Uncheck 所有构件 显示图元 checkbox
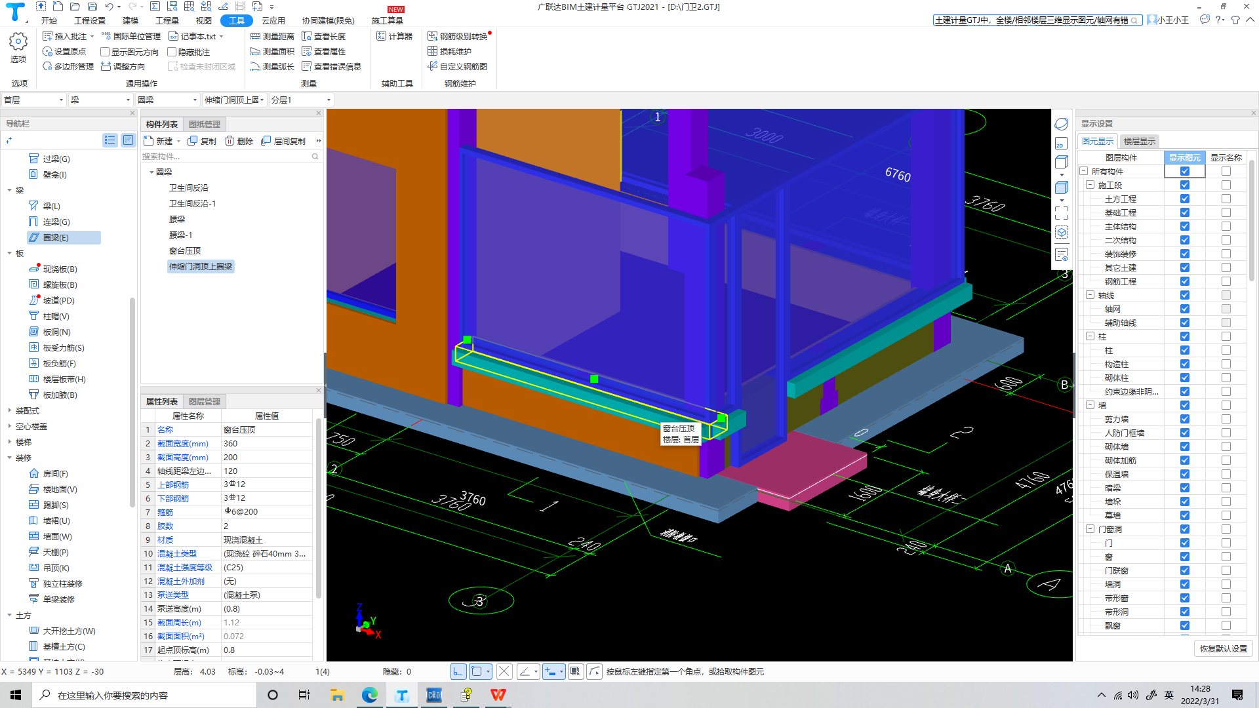Image resolution: width=1259 pixels, height=708 pixels. tap(1184, 171)
